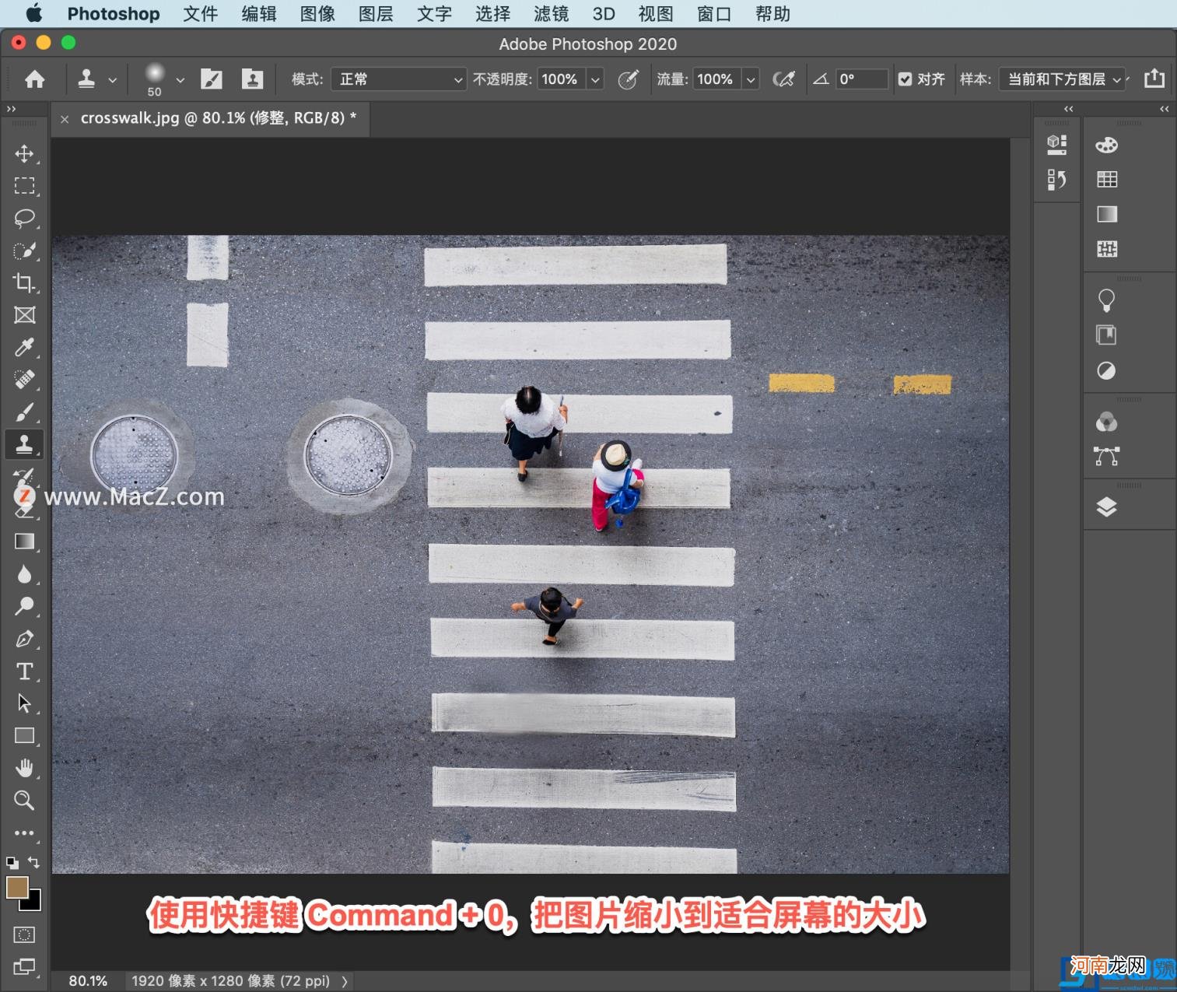Uncheck the 对齐 (Aligned) checkbox

point(905,79)
